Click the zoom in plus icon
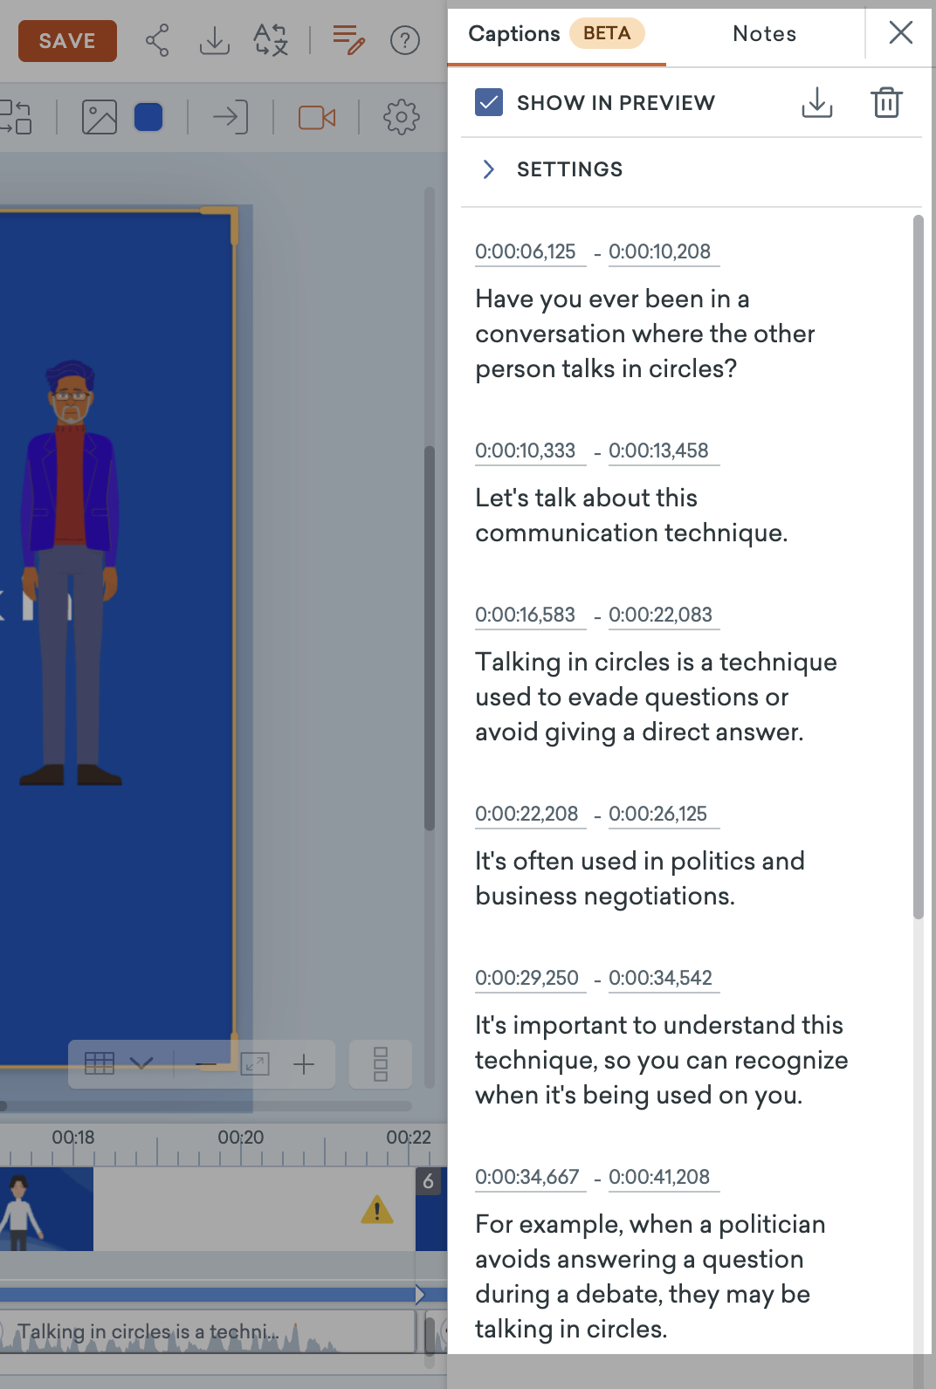Image resolution: width=936 pixels, height=1389 pixels. 304,1064
